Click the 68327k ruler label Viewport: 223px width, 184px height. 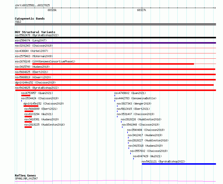pyautogui.click(x=142, y=10)
